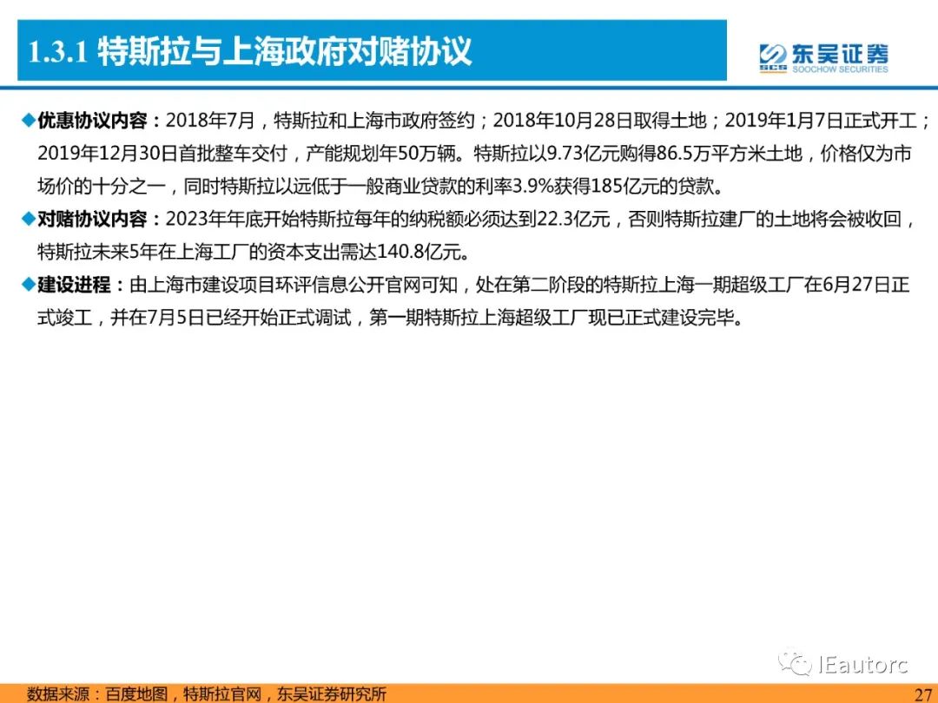Click the SOOCHOW SECURITIES text under the logo
Image resolution: width=938 pixels, height=703 pixels.
point(840,69)
